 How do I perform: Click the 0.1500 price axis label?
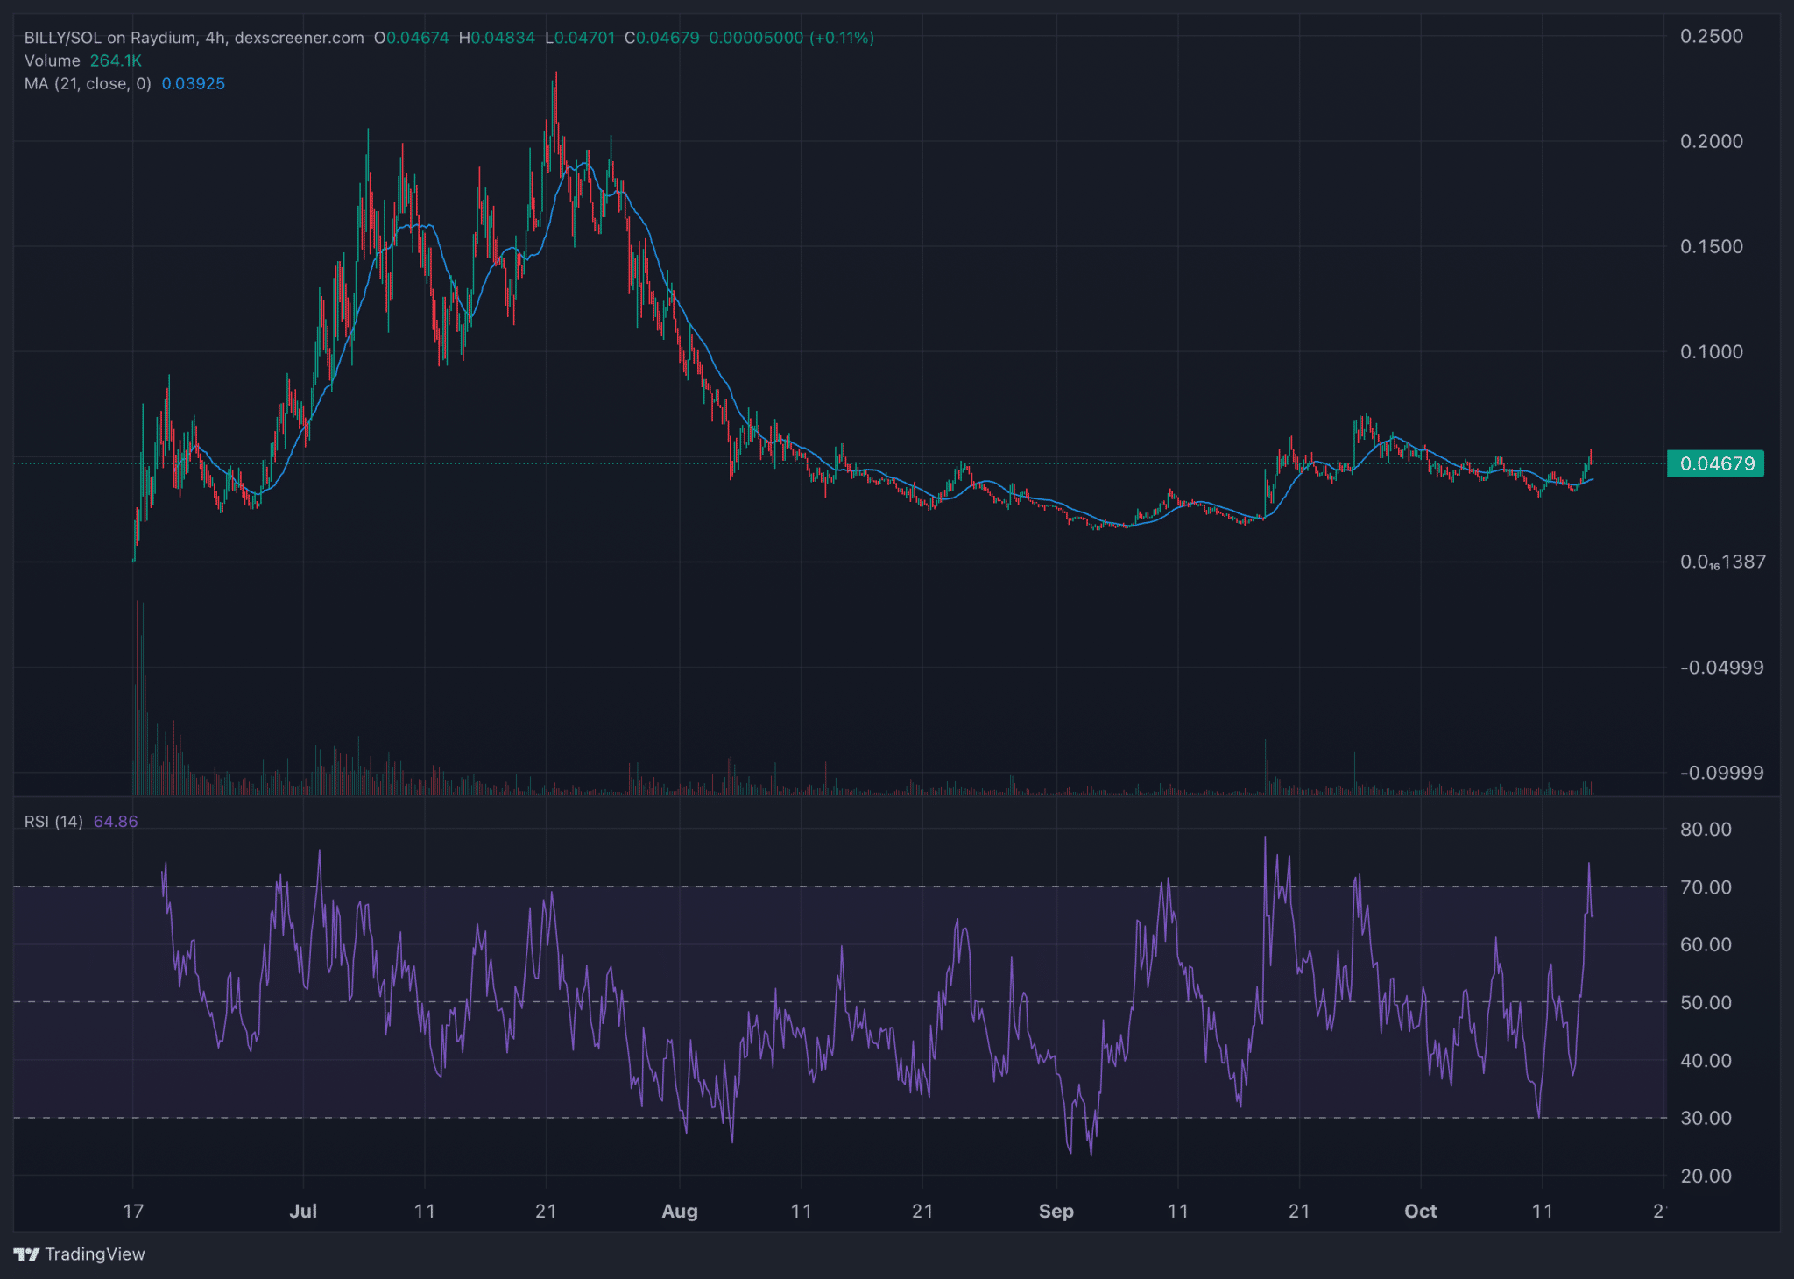coord(1712,246)
